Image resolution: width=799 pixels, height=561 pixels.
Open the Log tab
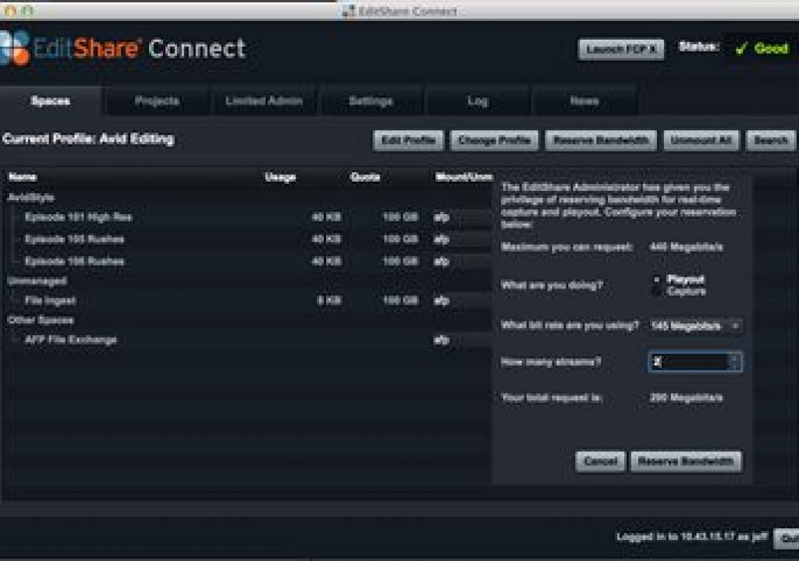[x=478, y=101]
